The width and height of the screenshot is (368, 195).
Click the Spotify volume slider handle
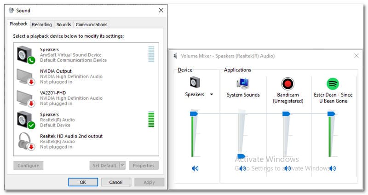[331, 114]
